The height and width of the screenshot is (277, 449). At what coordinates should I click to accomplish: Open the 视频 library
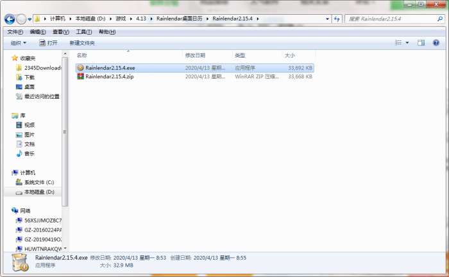click(x=30, y=125)
